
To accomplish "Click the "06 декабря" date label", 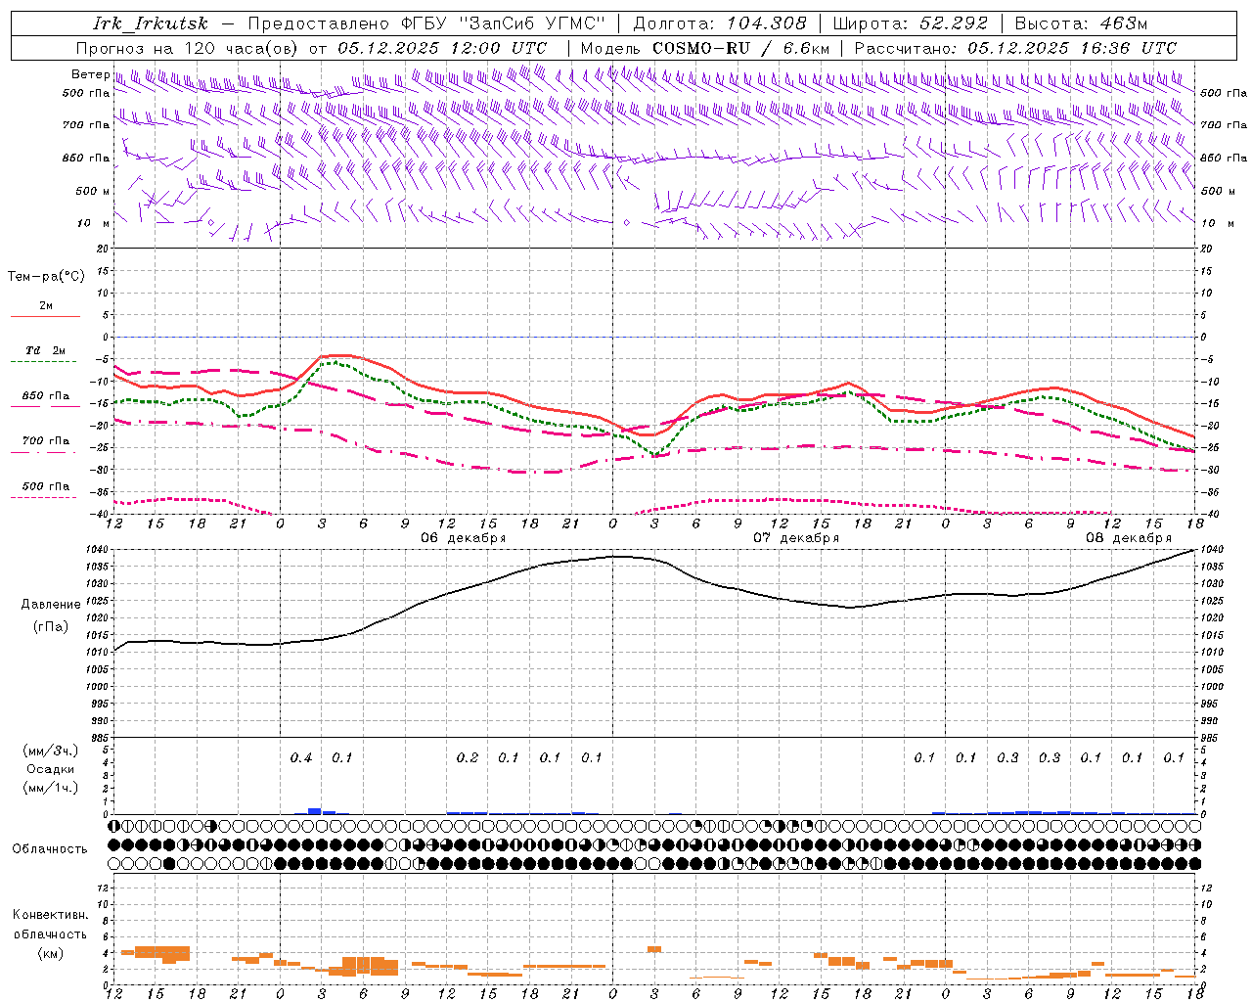I will (464, 538).
